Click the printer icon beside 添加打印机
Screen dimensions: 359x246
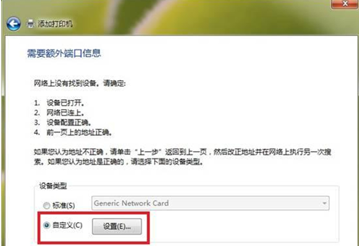pos(30,24)
